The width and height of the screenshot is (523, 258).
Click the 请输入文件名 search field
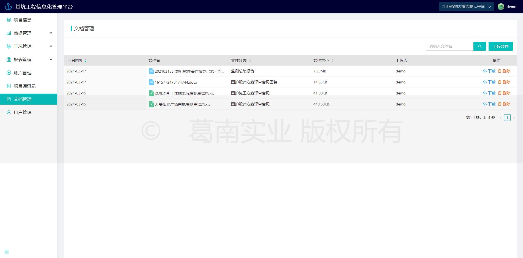(x=449, y=46)
